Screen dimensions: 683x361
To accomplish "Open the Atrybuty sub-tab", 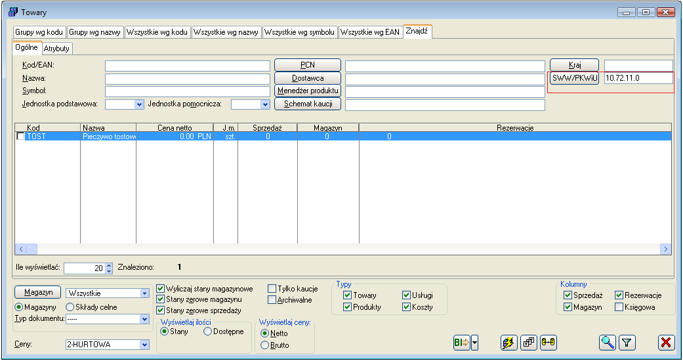I will click(56, 49).
